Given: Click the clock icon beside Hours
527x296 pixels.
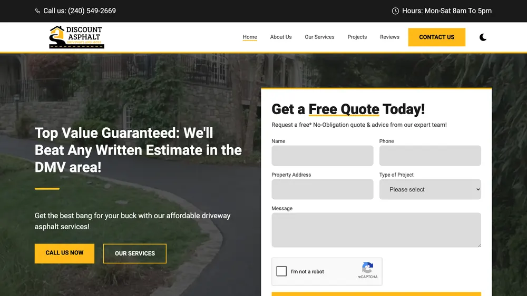Looking at the screenshot, I should point(395,11).
